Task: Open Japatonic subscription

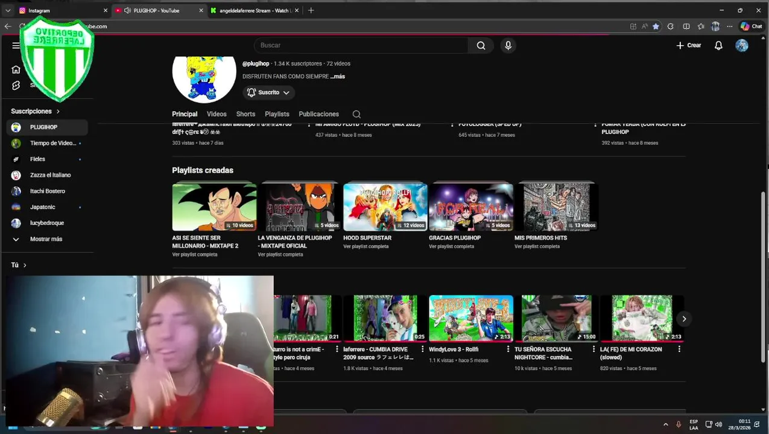Action: [47, 207]
